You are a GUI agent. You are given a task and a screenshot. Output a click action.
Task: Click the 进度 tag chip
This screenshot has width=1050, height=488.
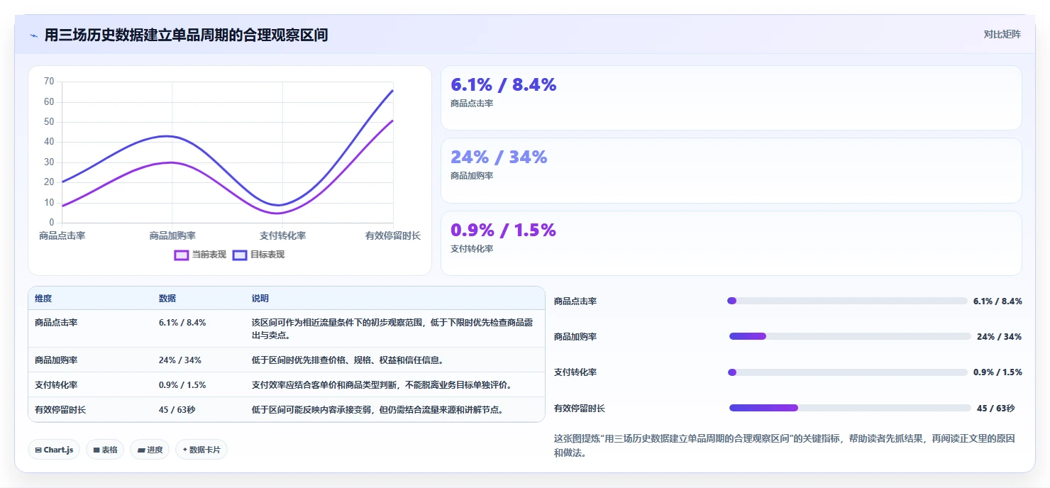coord(150,450)
